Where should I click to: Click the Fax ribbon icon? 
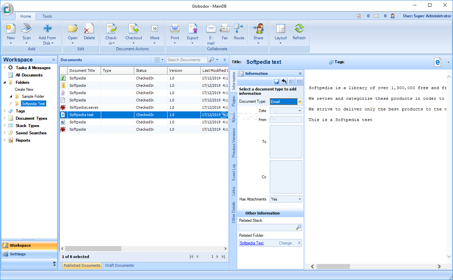tap(225, 29)
